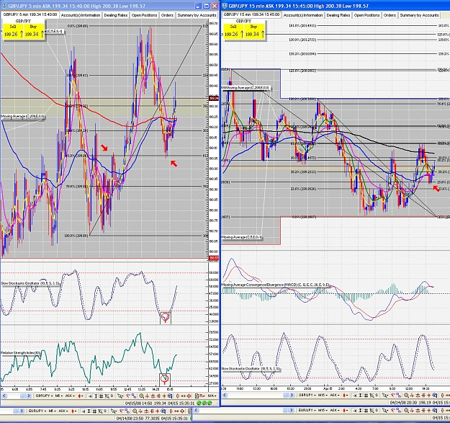Select the MACD indicator label in 15 min window

point(276,285)
